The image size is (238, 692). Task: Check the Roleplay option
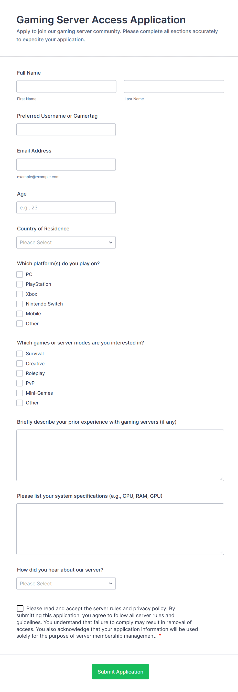(20, 373)
